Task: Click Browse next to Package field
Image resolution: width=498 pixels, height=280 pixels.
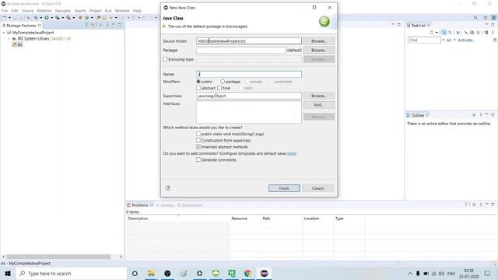Action: pyautogui.click(x=318, y=50)
